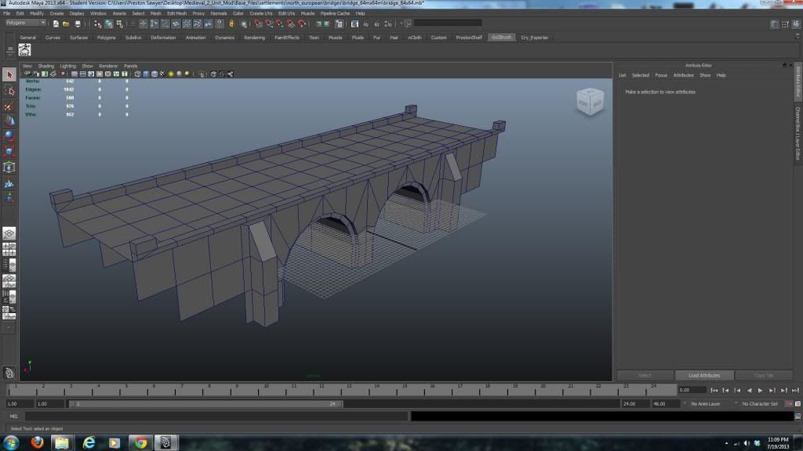The width and height of the screenshot is (803, 451).
Task: Expand the No Anim Layer dropdown
Action: (x=707, y=404)
